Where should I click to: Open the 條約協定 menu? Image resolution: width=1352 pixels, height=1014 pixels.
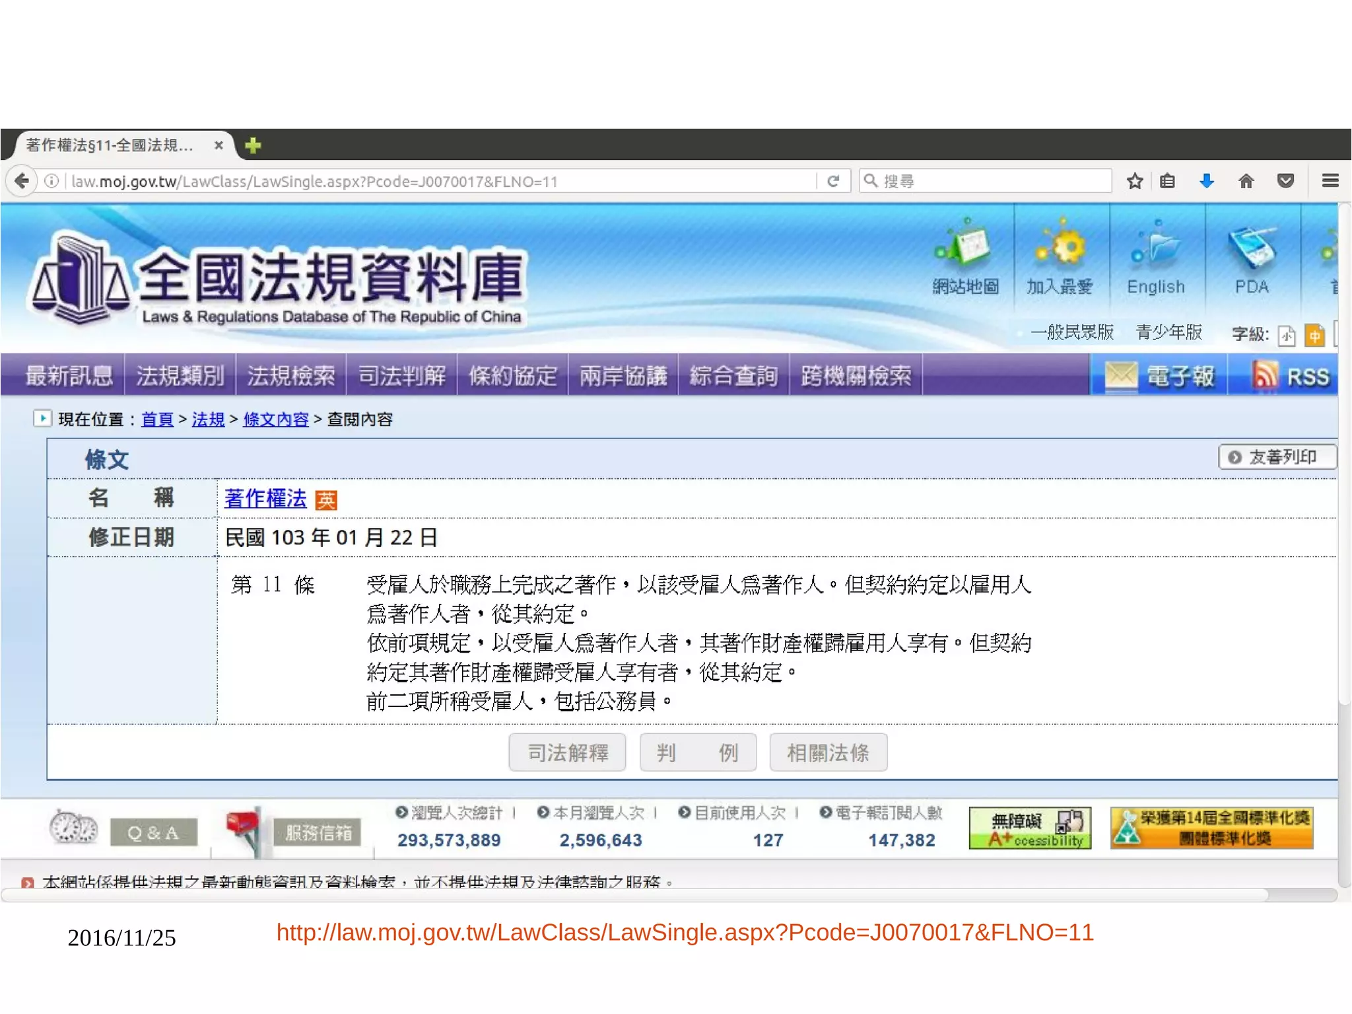[513, 376]
